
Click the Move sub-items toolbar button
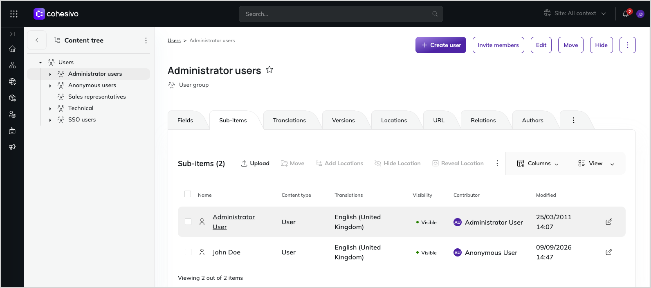click(x=292, y=163)
